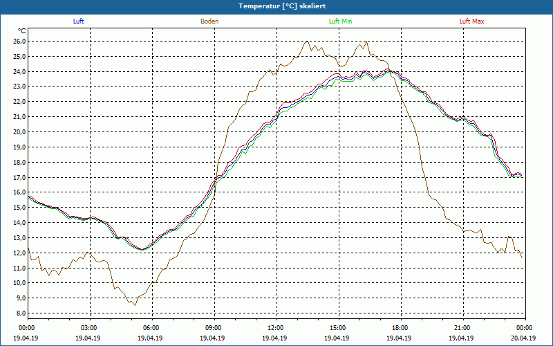
Task: Select the green "Luft Min" legend label
Action: pyautogui.click(x=340, y=21)
